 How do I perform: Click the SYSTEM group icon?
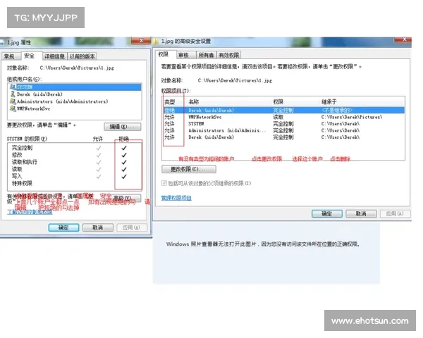tap(13, 87)
